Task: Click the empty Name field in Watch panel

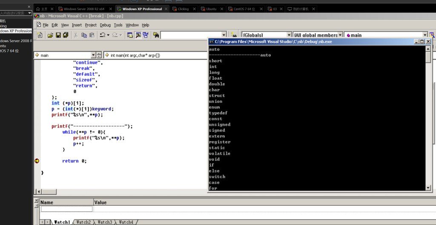Action: click(x=66, y=209)
